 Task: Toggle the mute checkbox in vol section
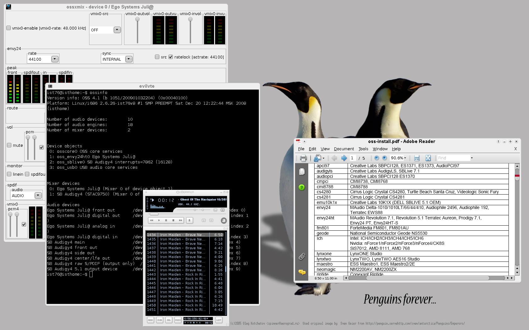tap(9, 145)
